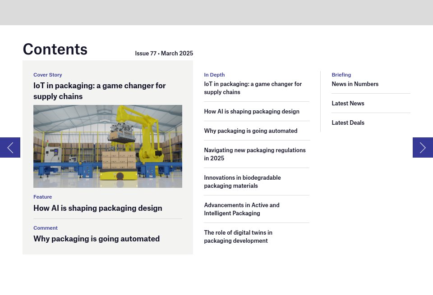Open the News in Numbers briefing

click(x=355, y=84)
